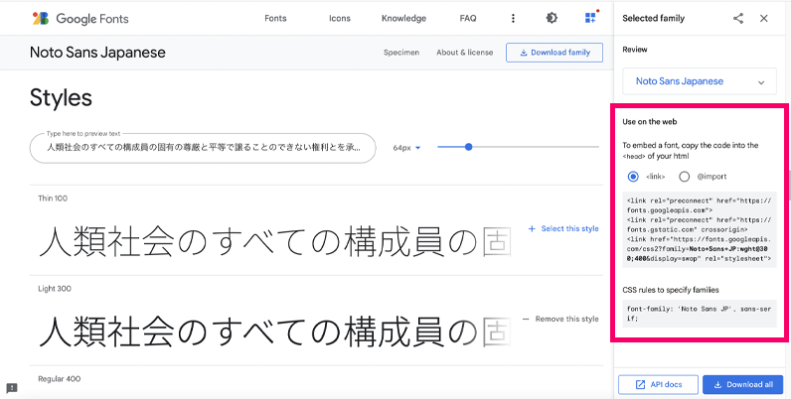
Task: Add the Thin 100 style
Action: pos(563,228)
